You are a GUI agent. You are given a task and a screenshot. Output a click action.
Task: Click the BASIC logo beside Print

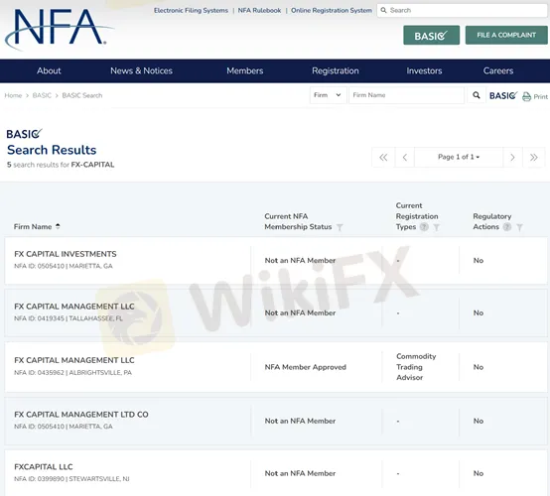coord(503,95)
